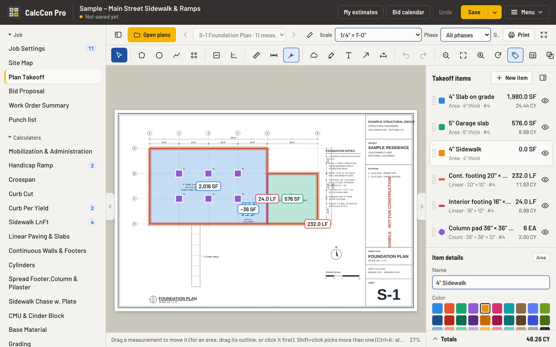Open the Bid Proposal page
This screenshot has height=347, width=556.
pos(53,91)
